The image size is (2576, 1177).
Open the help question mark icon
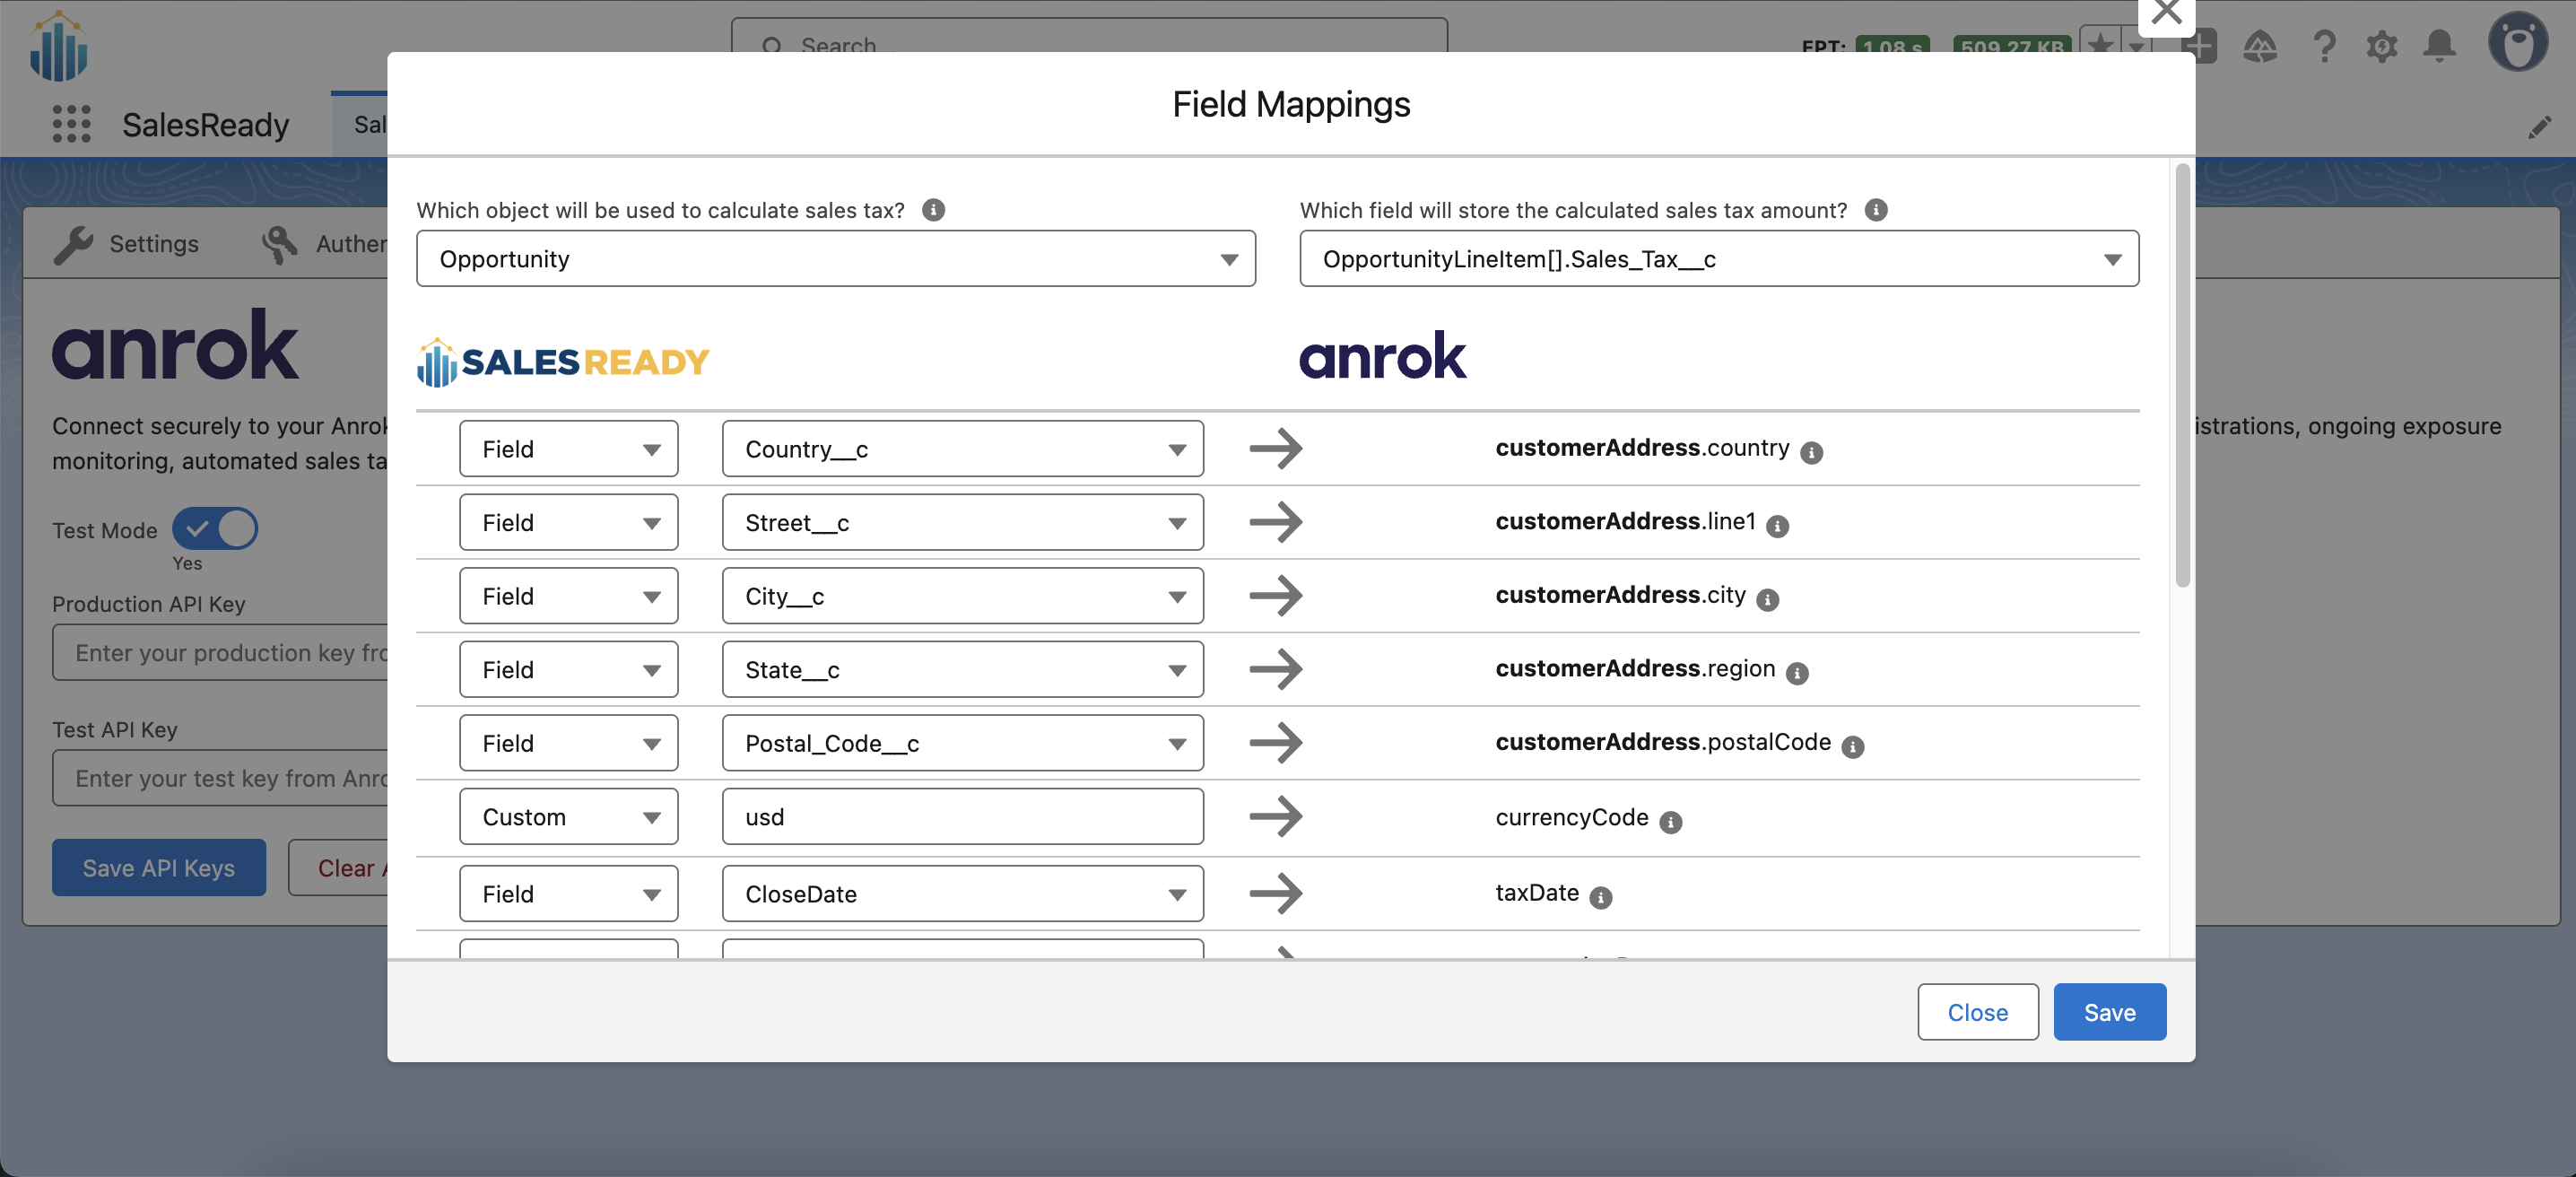[x=2324, y=46]
